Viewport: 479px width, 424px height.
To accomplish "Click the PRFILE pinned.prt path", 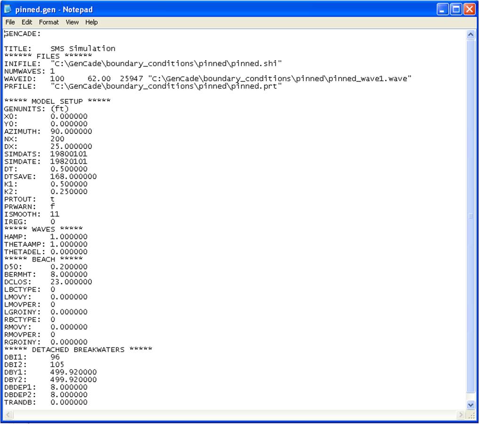I will coord(166,86).
